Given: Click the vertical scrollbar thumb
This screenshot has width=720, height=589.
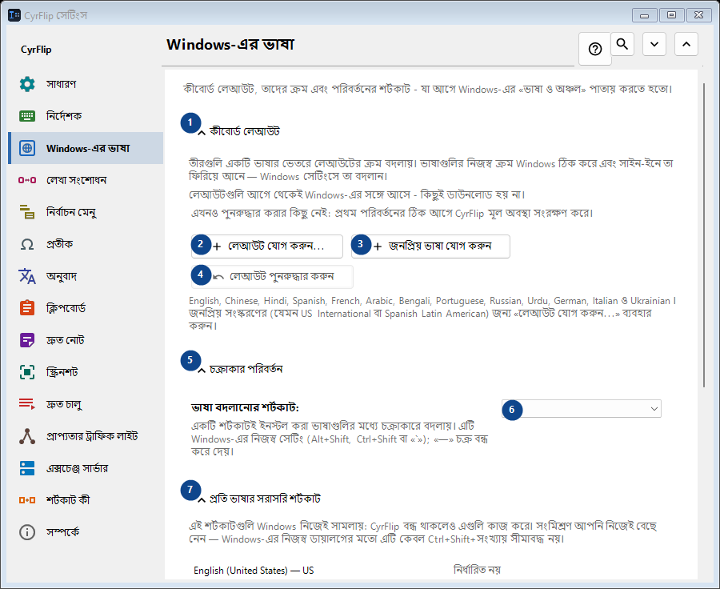Looking at the screenshot, I should [703, 234].
